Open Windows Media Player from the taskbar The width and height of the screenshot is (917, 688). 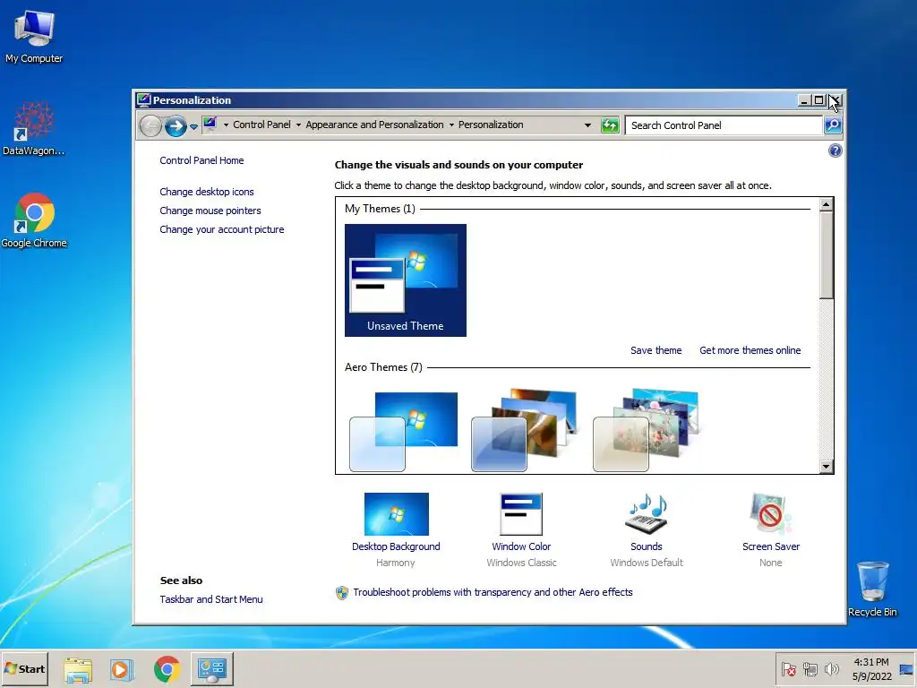(x=122, y=669)
